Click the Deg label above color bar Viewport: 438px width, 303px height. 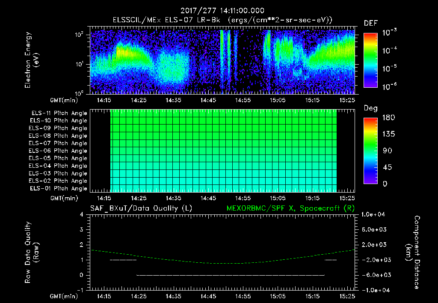coord(371,108)
